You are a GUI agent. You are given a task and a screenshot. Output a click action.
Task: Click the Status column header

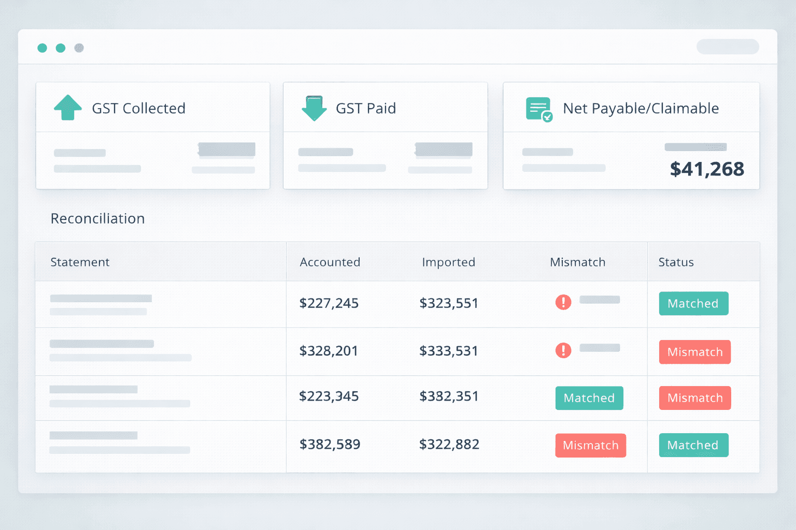(676, 262)
